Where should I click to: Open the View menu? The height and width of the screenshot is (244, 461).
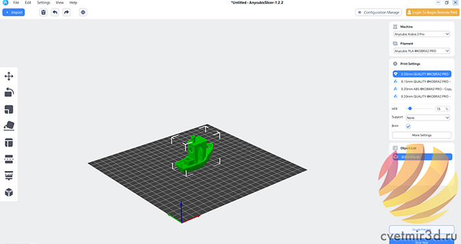click(x=60, y=3)
